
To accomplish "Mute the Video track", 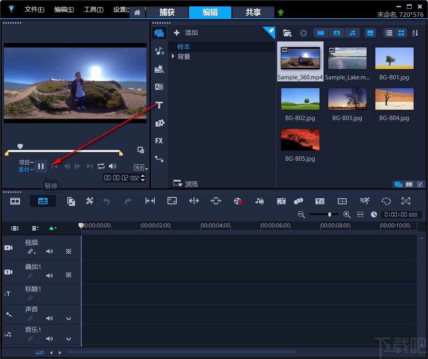I will pyautogui.click(x=49, y=251).
